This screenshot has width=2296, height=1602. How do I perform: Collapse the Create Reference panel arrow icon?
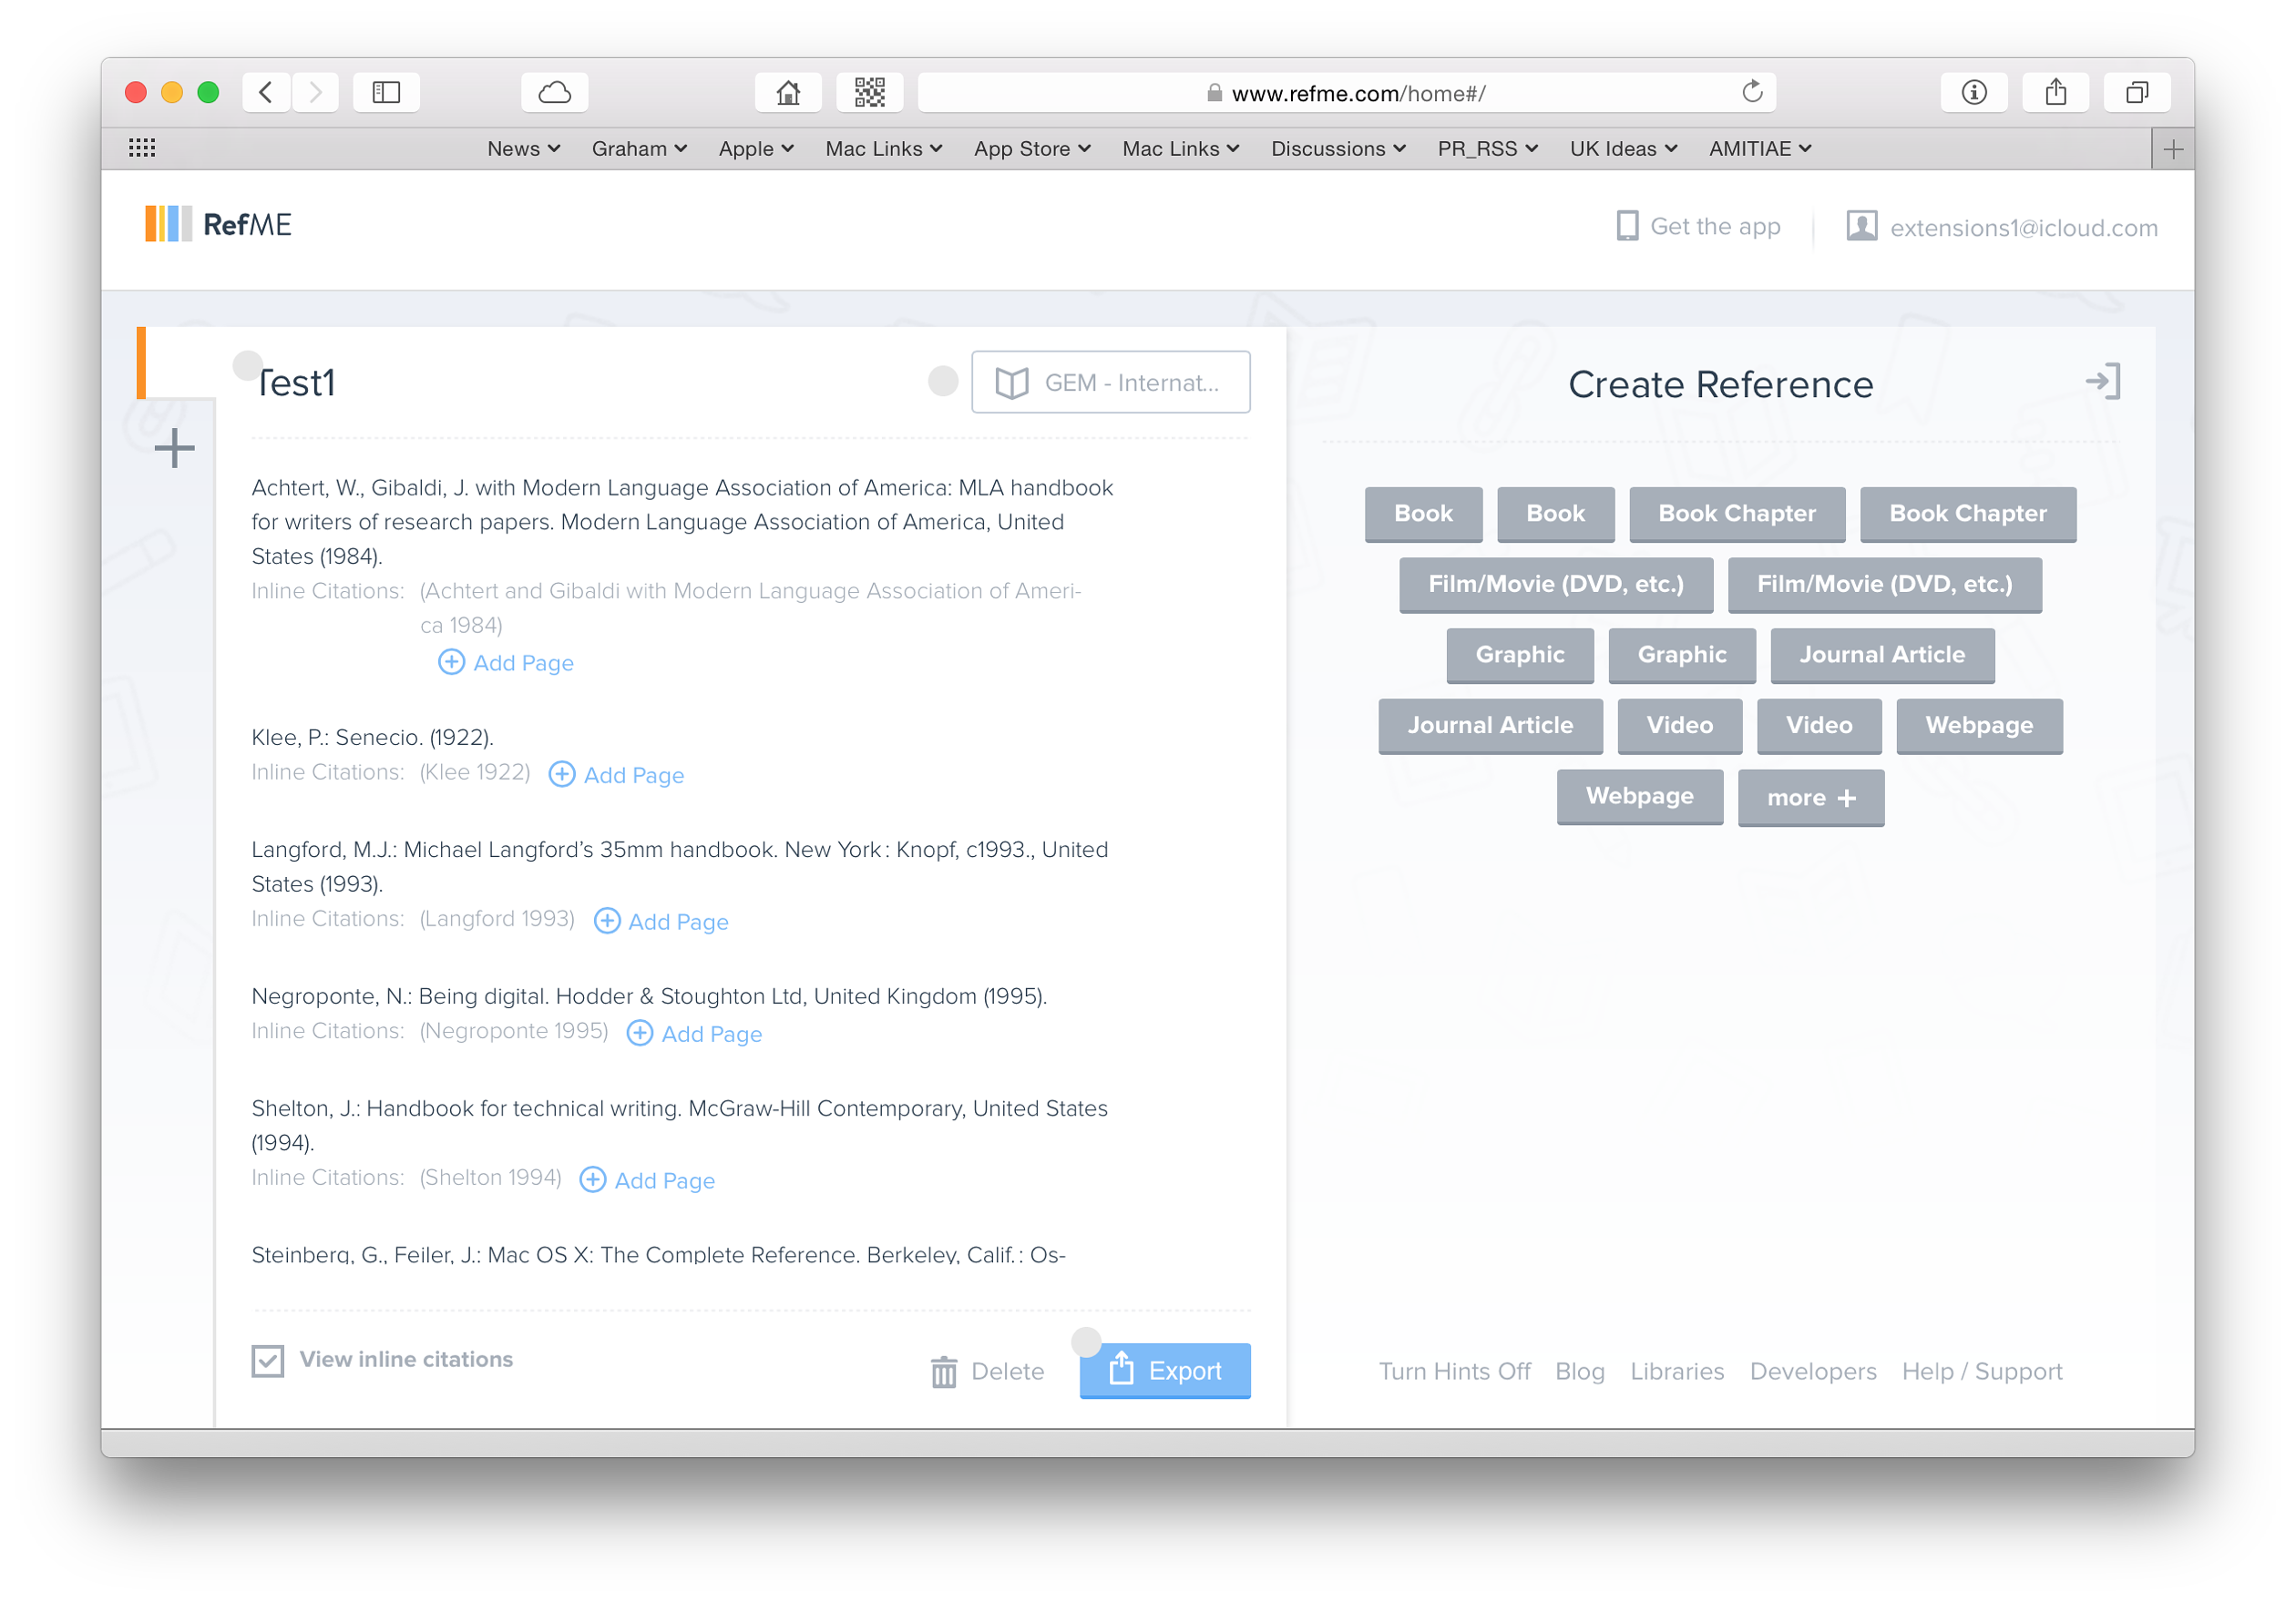(x=2103, y=381)
